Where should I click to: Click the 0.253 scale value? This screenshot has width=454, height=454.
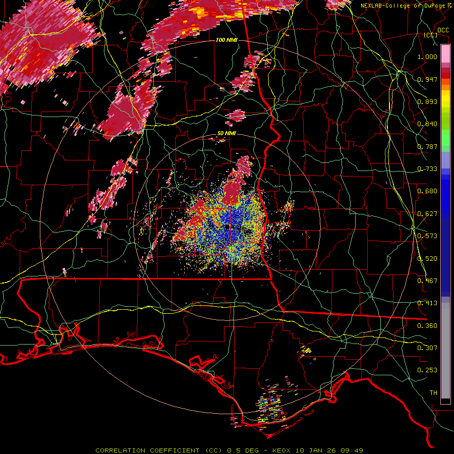tap(427, 370)
